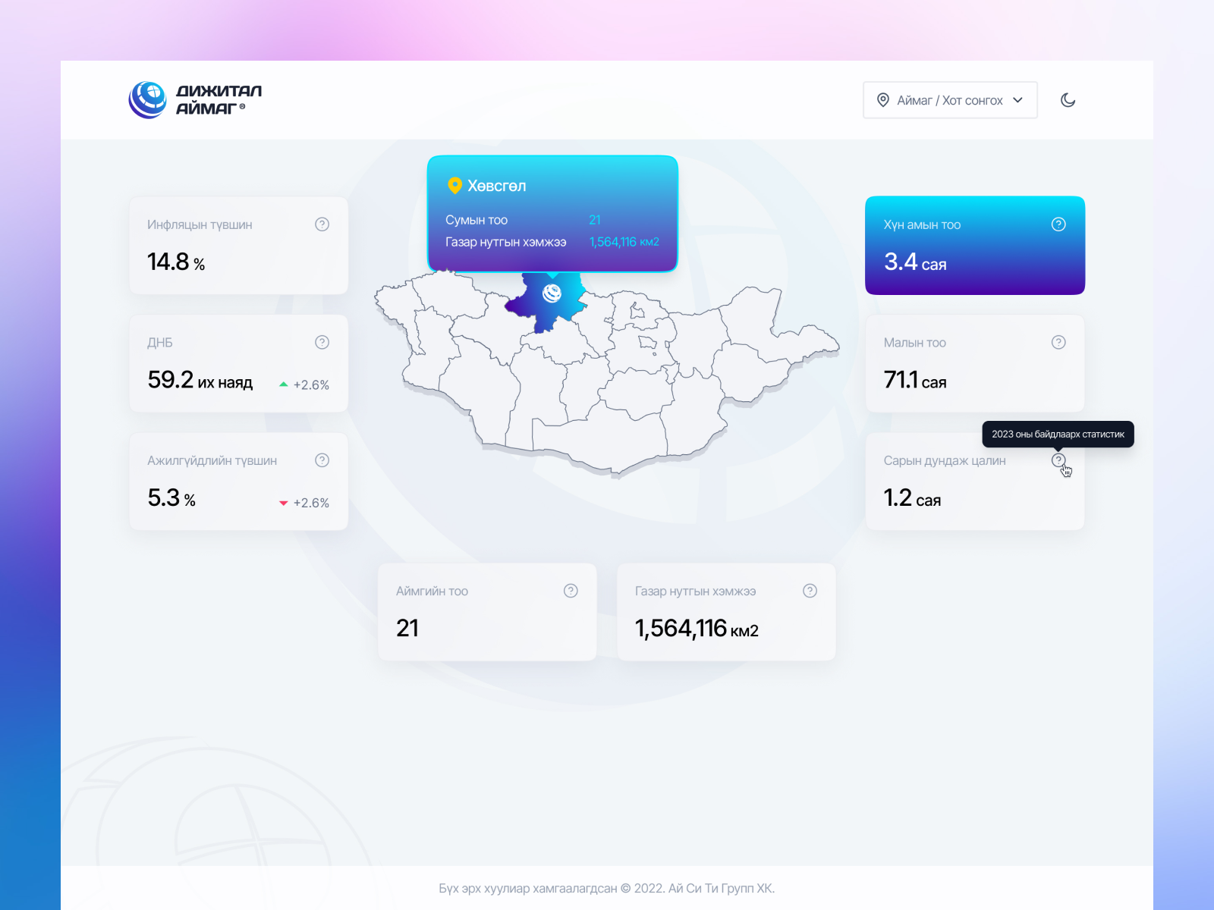1214x910 pixels.
Task: Click help icon beside Сарын дундаж цалин
Action: [1058, 460]
